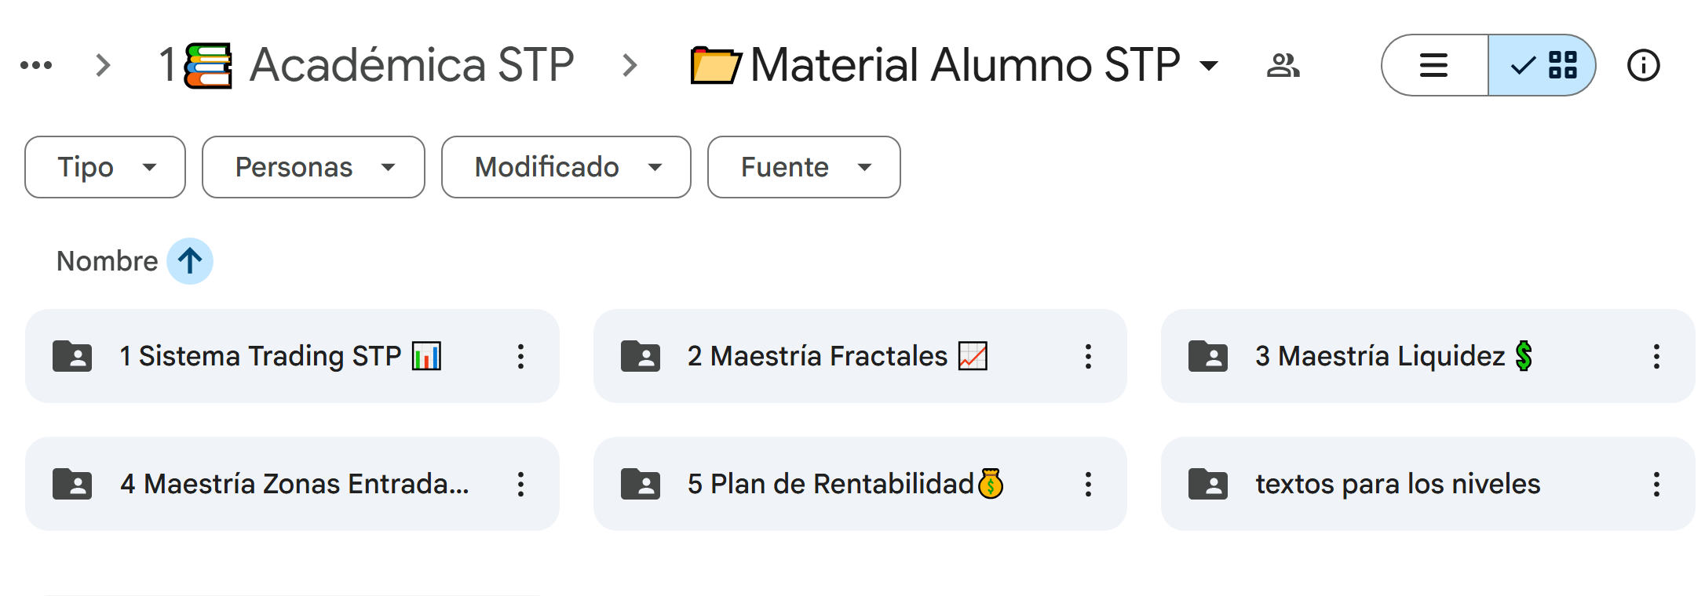Image resolution: width=1705 pixels, height=596 pixels.
Task: Open more options for 2 Maestría Fractales
Action: pyautogui.click(x=1088, y=356)
